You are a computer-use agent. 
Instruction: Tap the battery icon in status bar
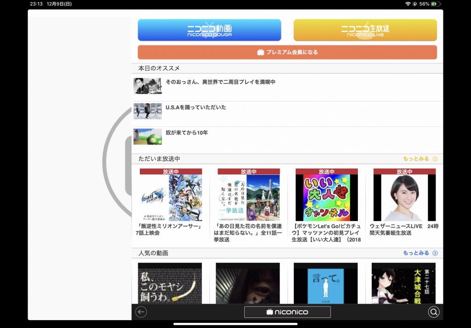coord(435,4)
